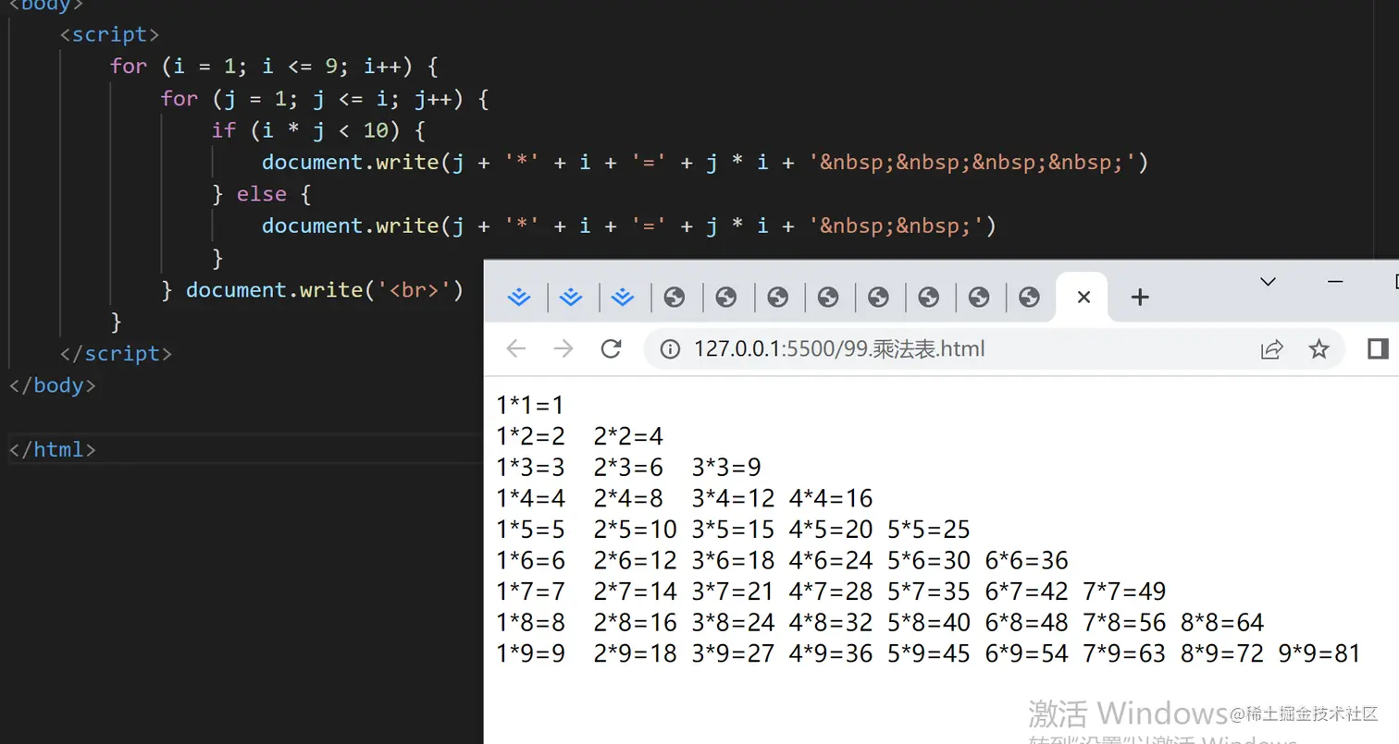Open a new browser tab

[x=1140, y=297]
